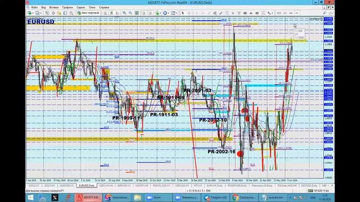Screen dimensions: 360x202
Task: Select the horizontal line tool
Action: point(202,13)
